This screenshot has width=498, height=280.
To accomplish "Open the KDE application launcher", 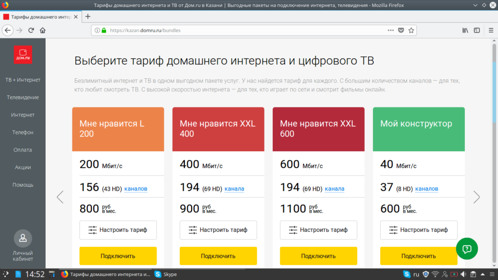I will [x=6, y=274].
